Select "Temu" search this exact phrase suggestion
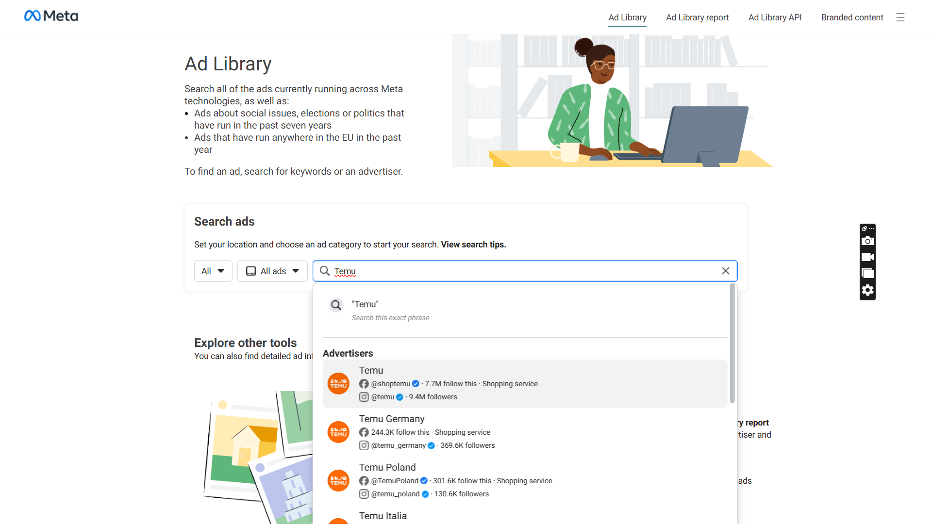This screenshot has width=932, height=524. pos(525,311)
